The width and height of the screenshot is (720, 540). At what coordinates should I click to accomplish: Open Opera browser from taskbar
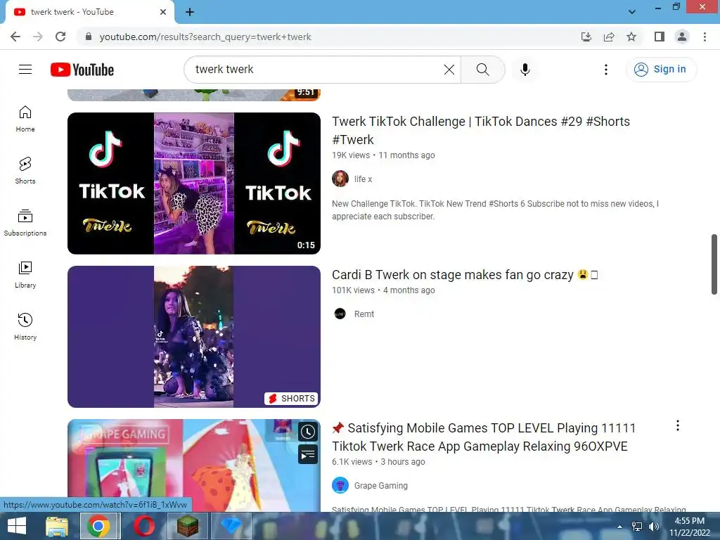pos(144,526)
